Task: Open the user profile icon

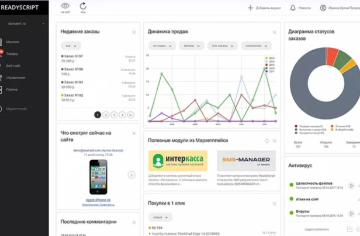Action: coord(323,8)
